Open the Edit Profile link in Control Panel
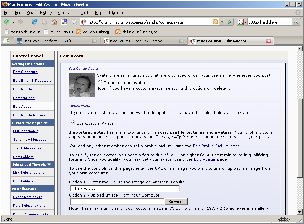Image resolution: width=304 pixels, height=224 pixels. pyautogui.click(x=22, y=89)
